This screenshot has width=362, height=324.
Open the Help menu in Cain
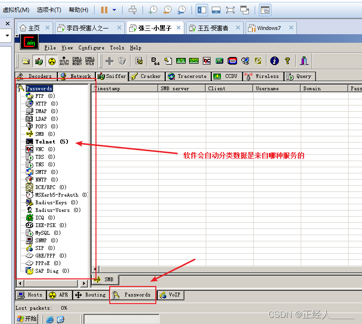(135, 48)
